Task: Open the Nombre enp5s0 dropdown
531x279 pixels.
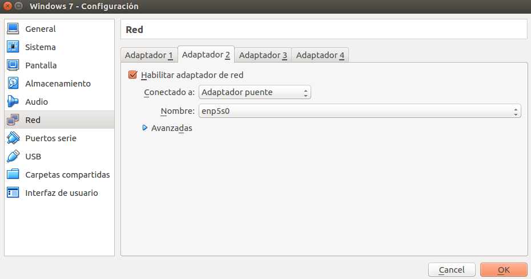Action: coord(360,111)
